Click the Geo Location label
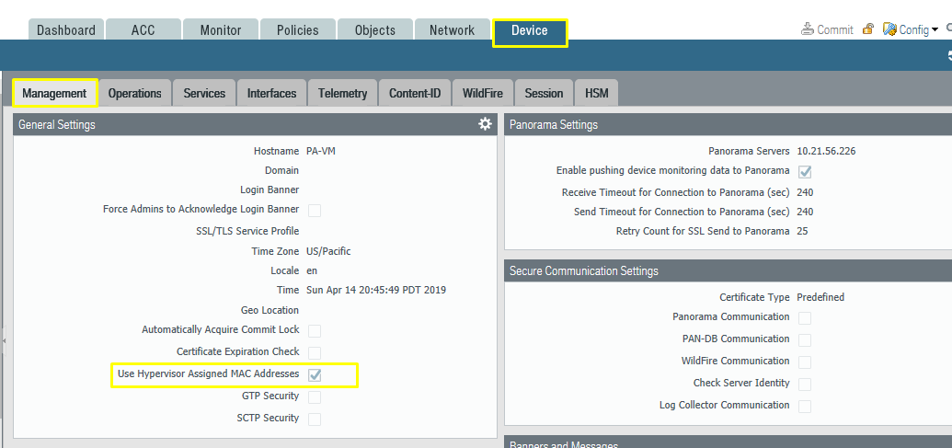Viewport: 952px width, 448px height. click(x=270, y=310)
